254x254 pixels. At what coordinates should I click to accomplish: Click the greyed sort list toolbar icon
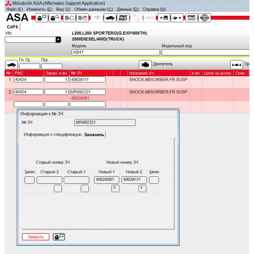136,18
